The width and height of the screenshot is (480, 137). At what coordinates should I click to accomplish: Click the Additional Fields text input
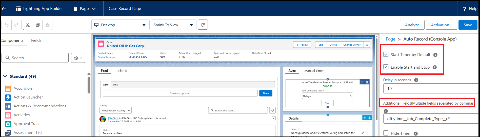[430, 119]
